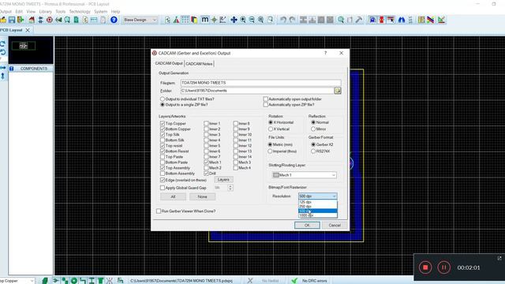Click the Layers button next to Edge option
Screen dimensions: 505x284
[223, 180]
